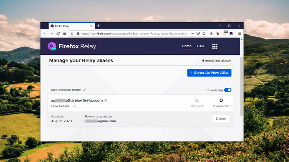Toggle the forwarding switch off

tap(228, 90)
